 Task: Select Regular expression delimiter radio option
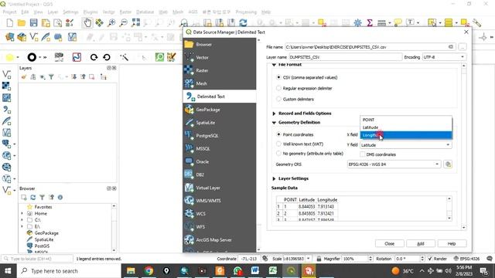click(278, 88)
